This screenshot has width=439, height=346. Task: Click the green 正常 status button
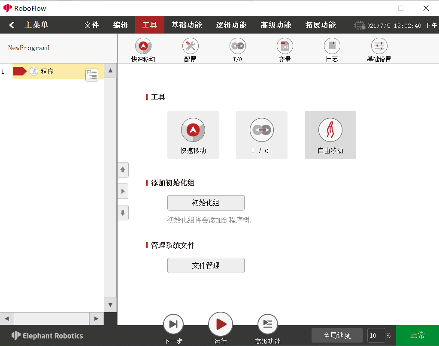(418, 335)
